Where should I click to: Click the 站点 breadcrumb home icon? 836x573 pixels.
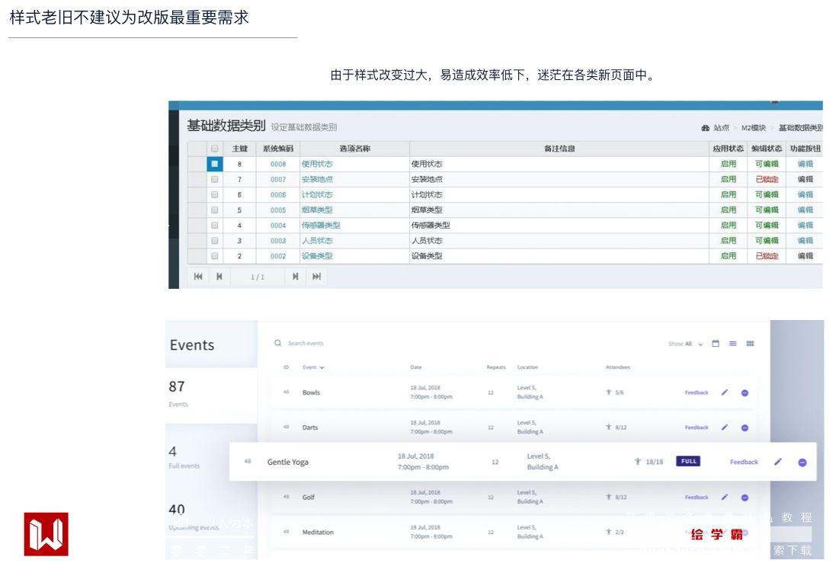coord(706,128)
